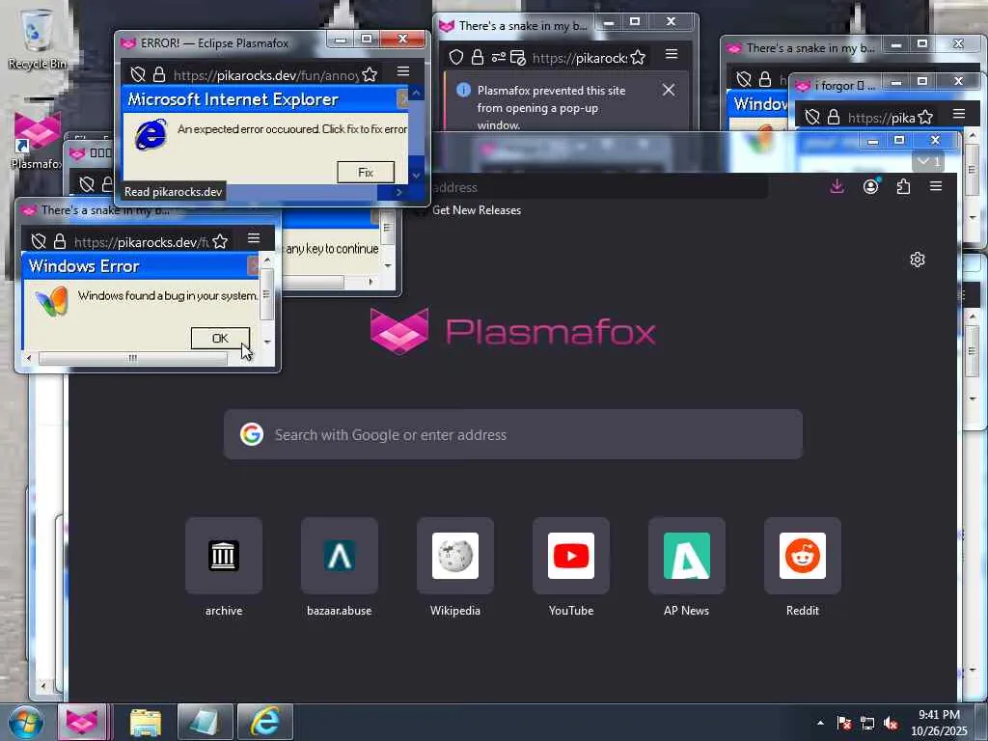Bookmark page in left snake window
The width and height of the screenshot is (988, 741).
tap(220, 242)
